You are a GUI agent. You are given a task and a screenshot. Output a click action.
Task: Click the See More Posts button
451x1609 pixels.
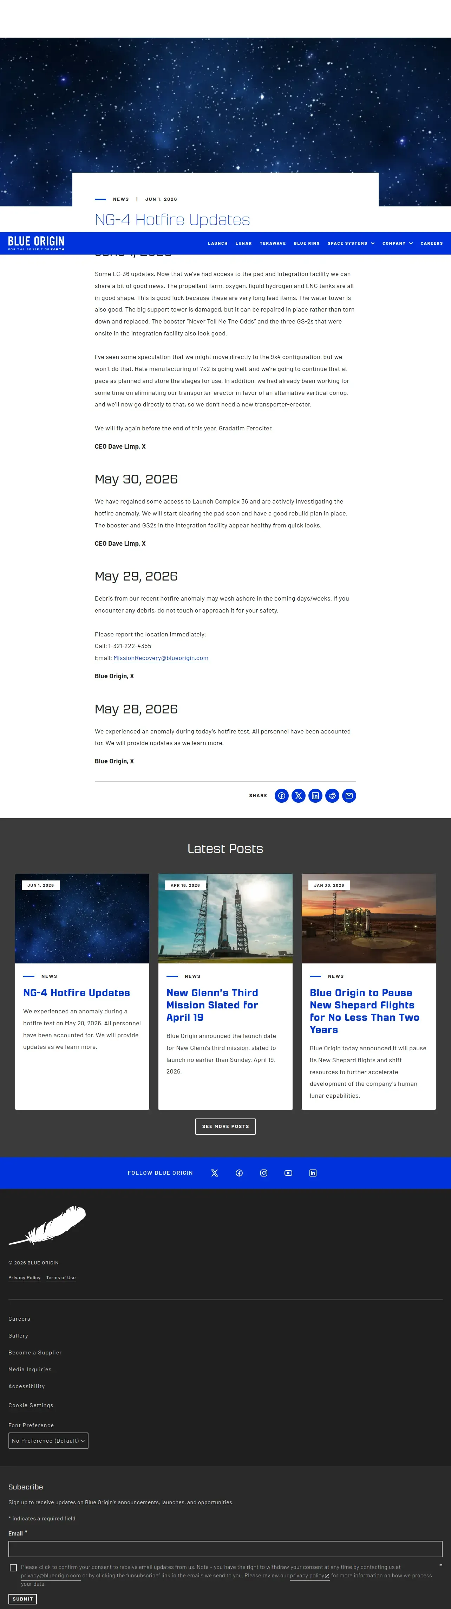tap(225, 1126)
